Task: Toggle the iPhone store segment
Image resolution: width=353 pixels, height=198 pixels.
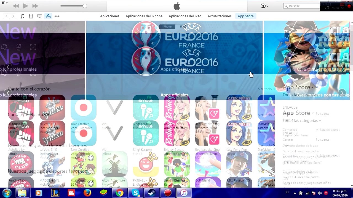Action: pos(167,27)
